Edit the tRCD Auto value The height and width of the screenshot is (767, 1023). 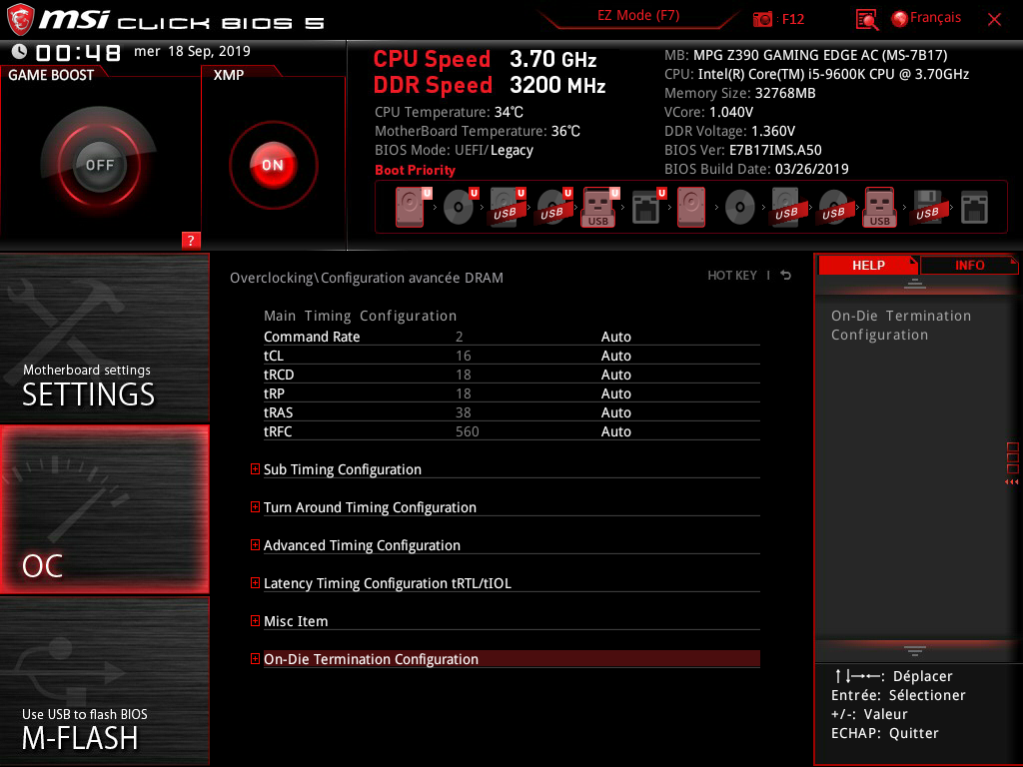point(615,375)
